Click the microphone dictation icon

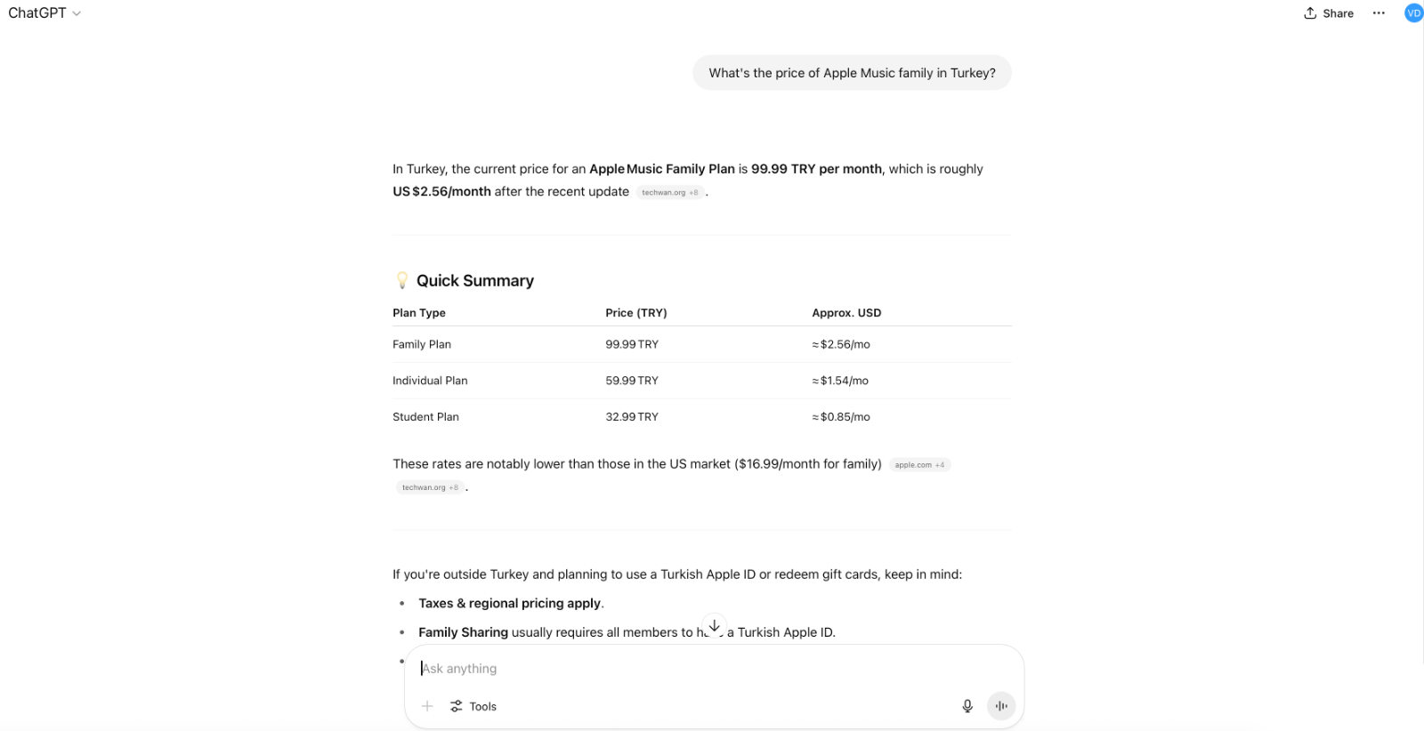pyautogui.click(x=967, y=706)
